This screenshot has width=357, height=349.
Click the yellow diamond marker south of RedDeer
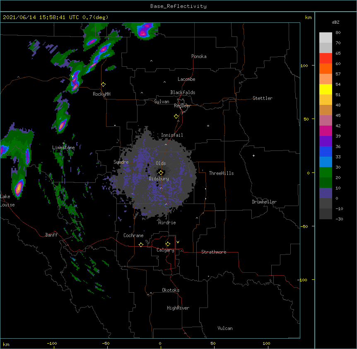tap(176, 116)
